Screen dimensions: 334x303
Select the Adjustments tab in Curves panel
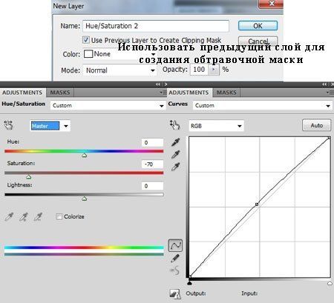pos(189,93)
